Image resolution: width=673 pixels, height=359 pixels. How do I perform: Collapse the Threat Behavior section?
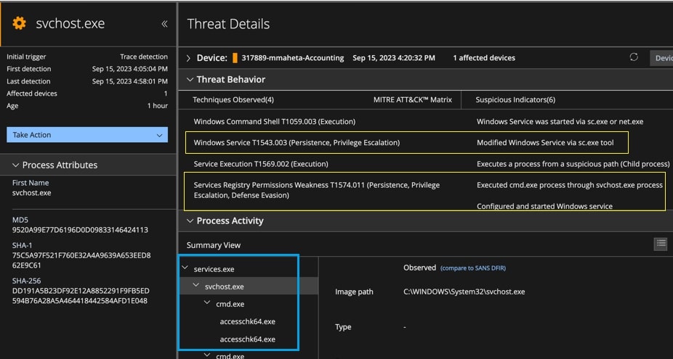(190, 80)
